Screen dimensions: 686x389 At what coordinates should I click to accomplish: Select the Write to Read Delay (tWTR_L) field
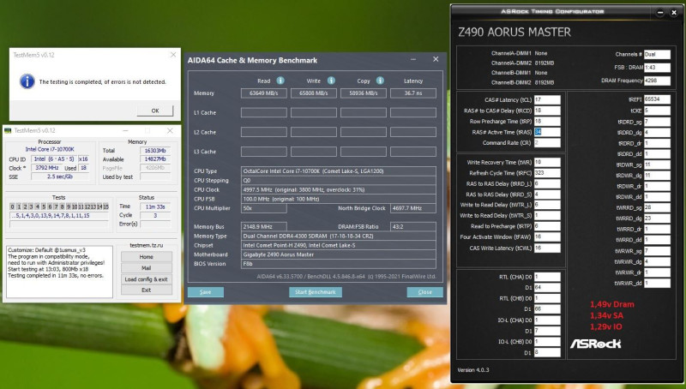547,205
